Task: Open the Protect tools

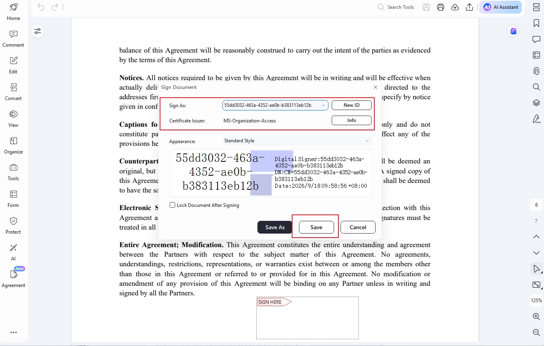Action: (x=13, y=226)
